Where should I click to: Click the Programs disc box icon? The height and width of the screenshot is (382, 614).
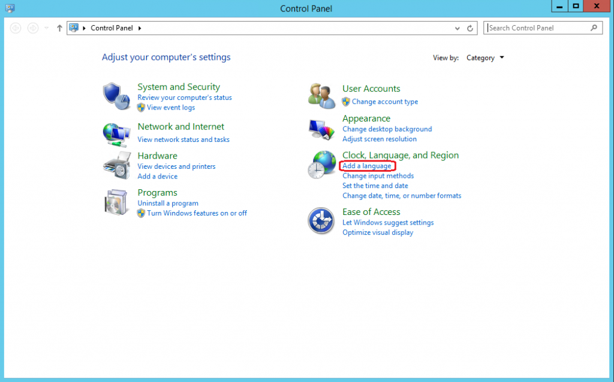(116, 202)
